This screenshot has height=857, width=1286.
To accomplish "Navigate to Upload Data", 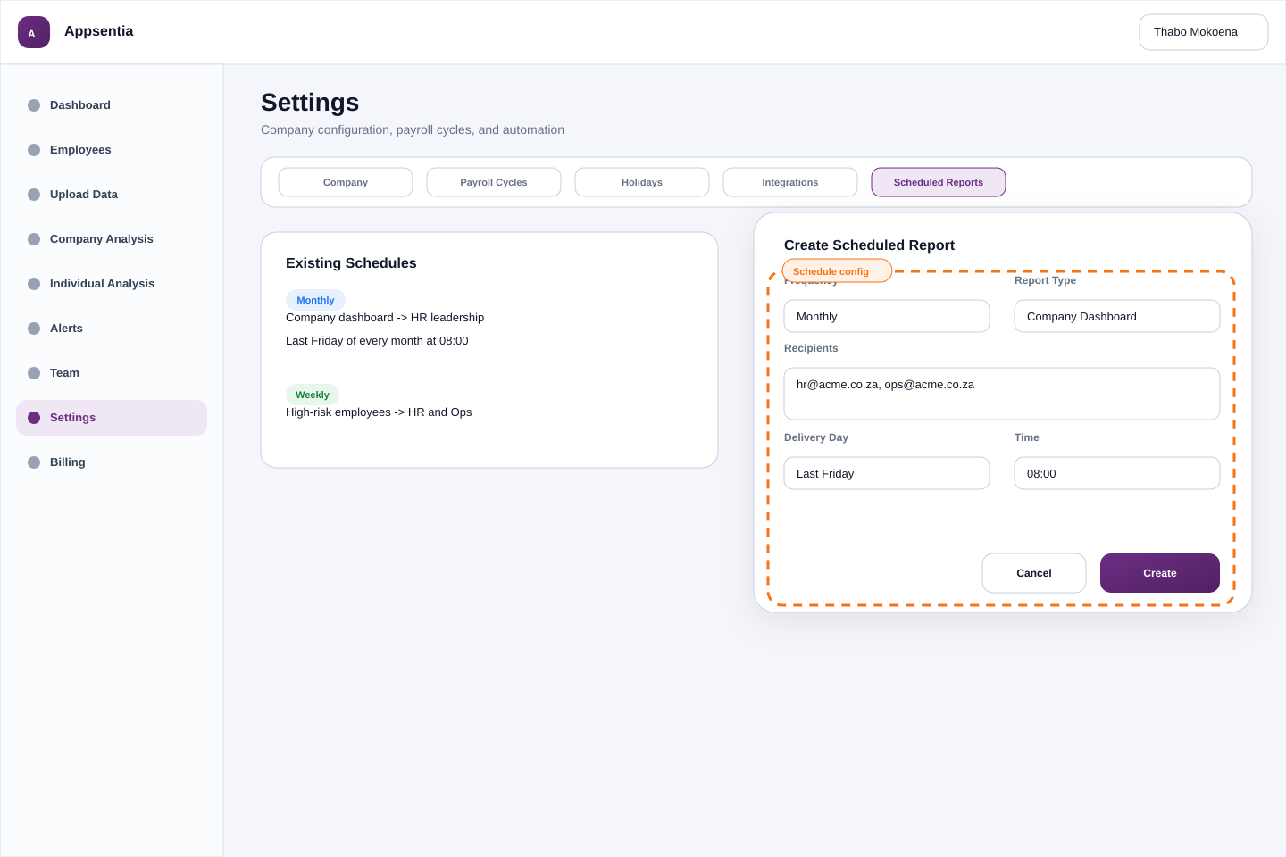I will [x=112, y=195].
